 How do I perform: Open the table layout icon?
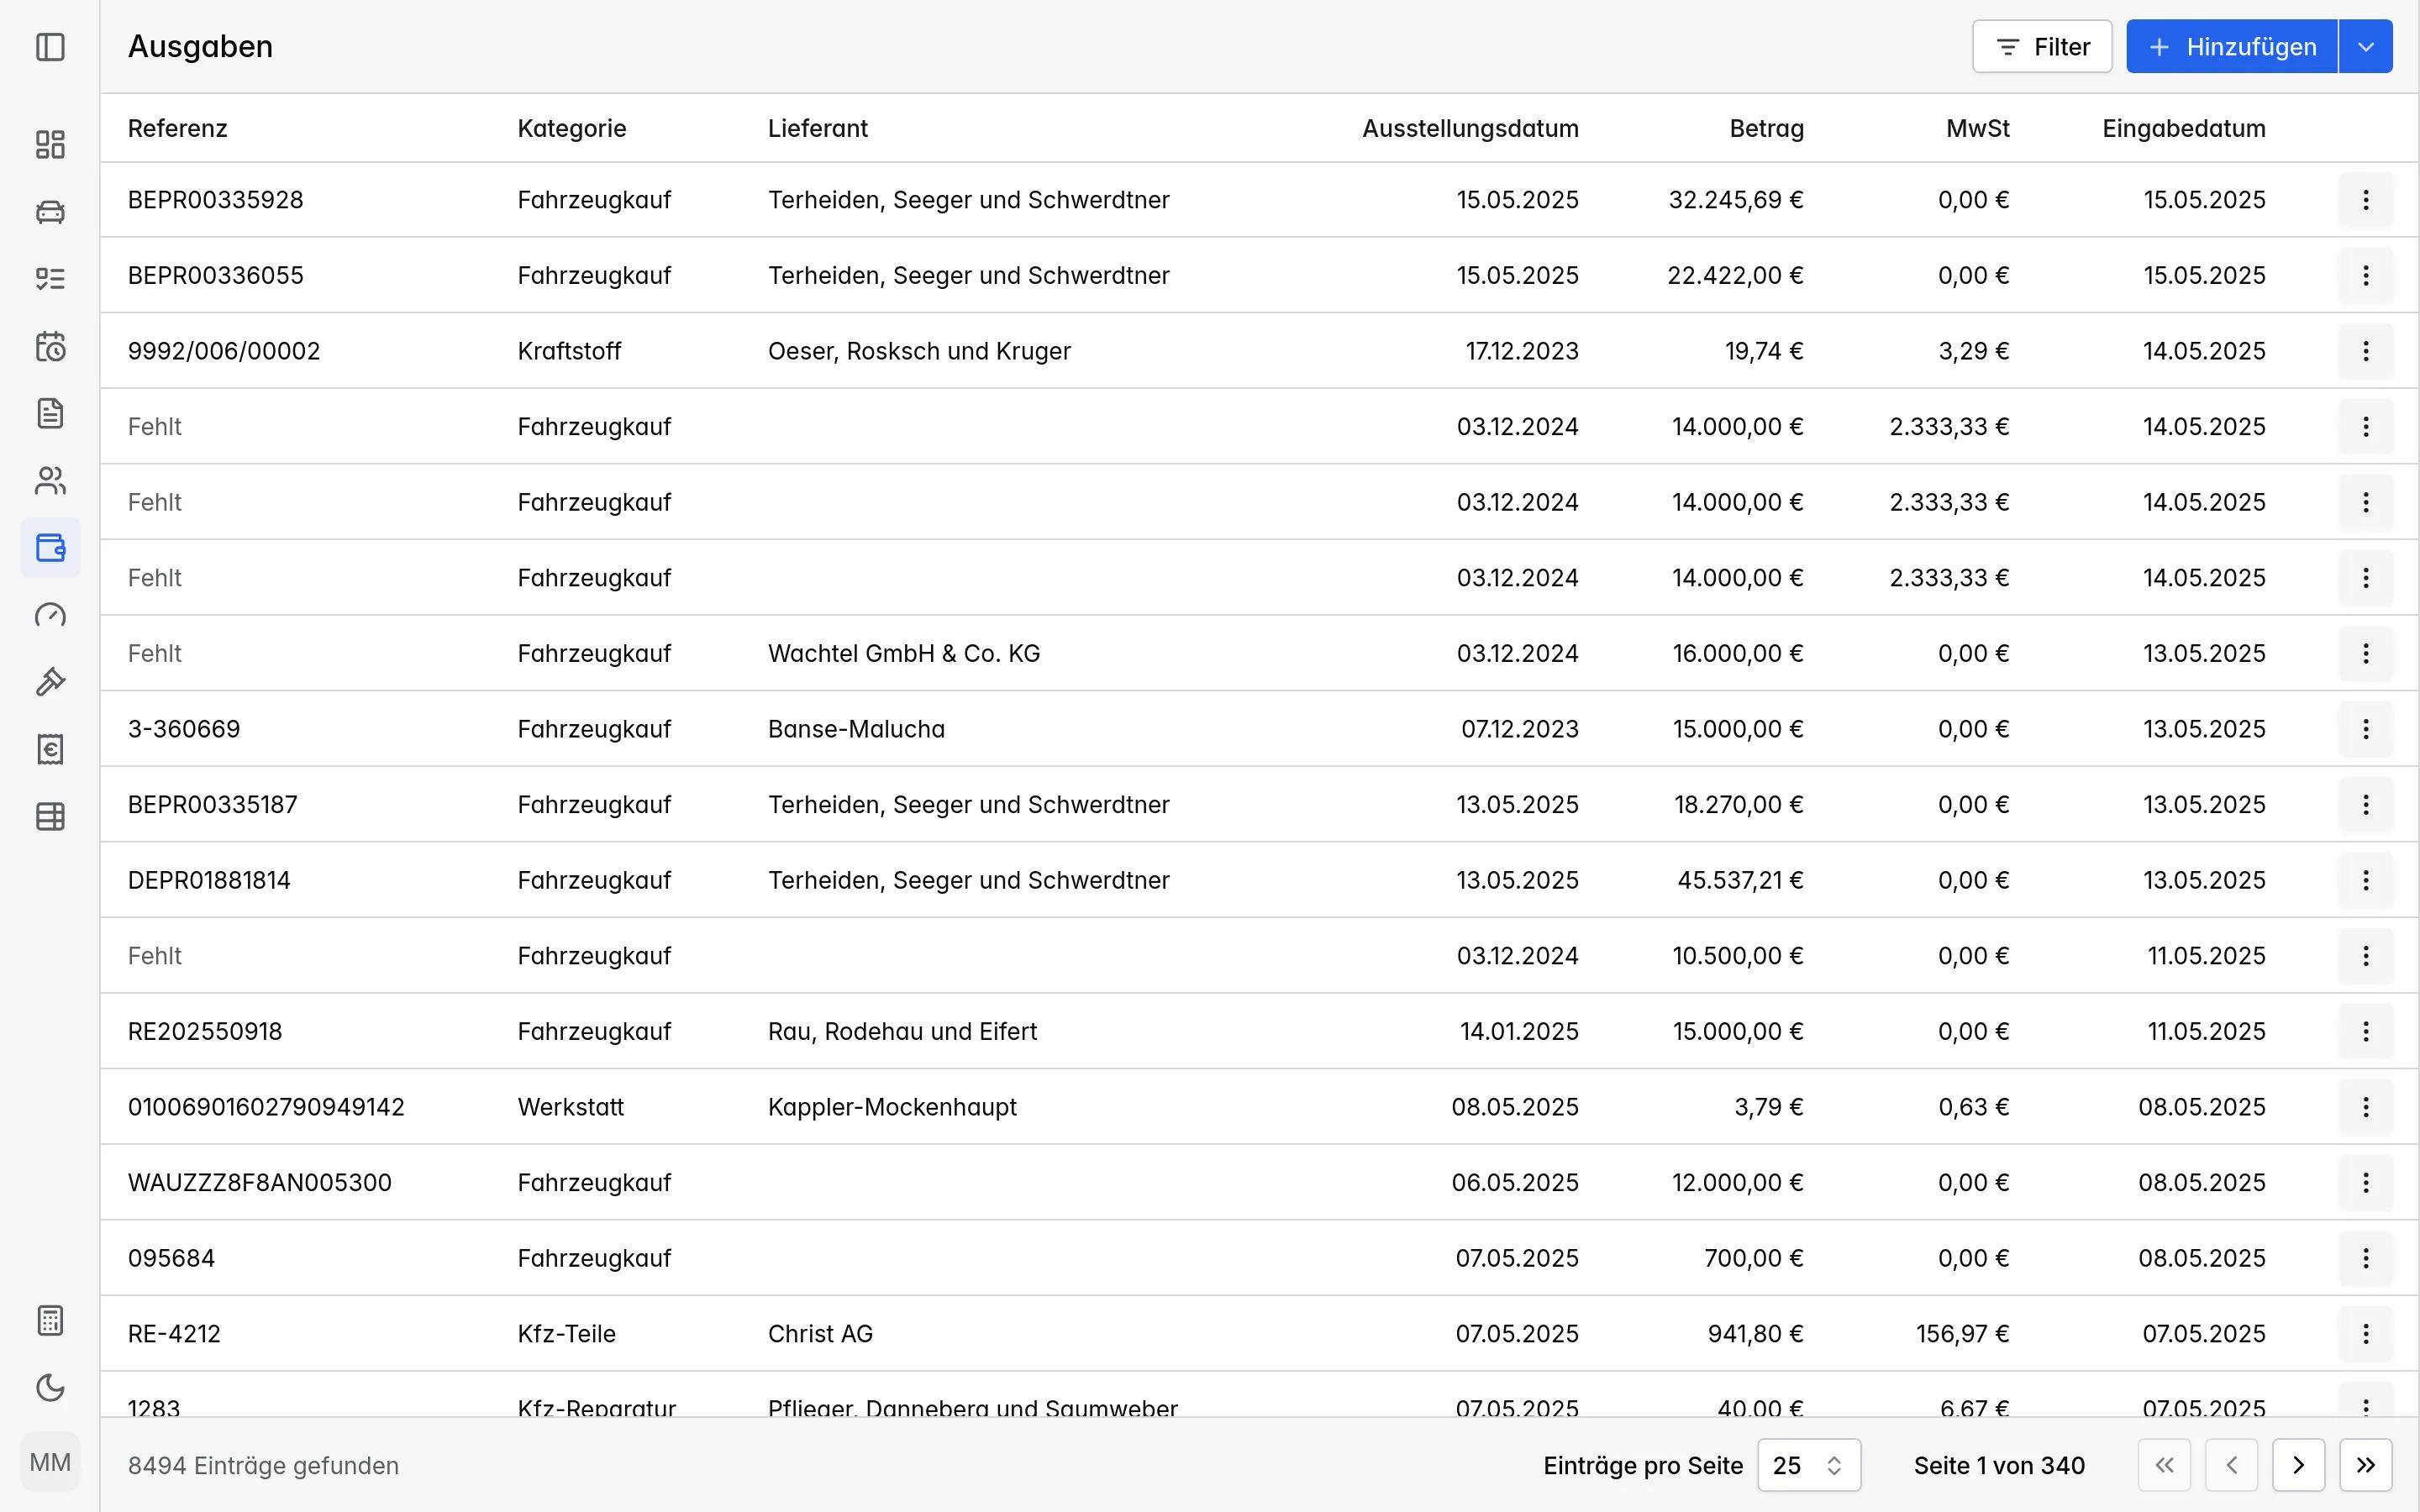[x=50, y=817]
